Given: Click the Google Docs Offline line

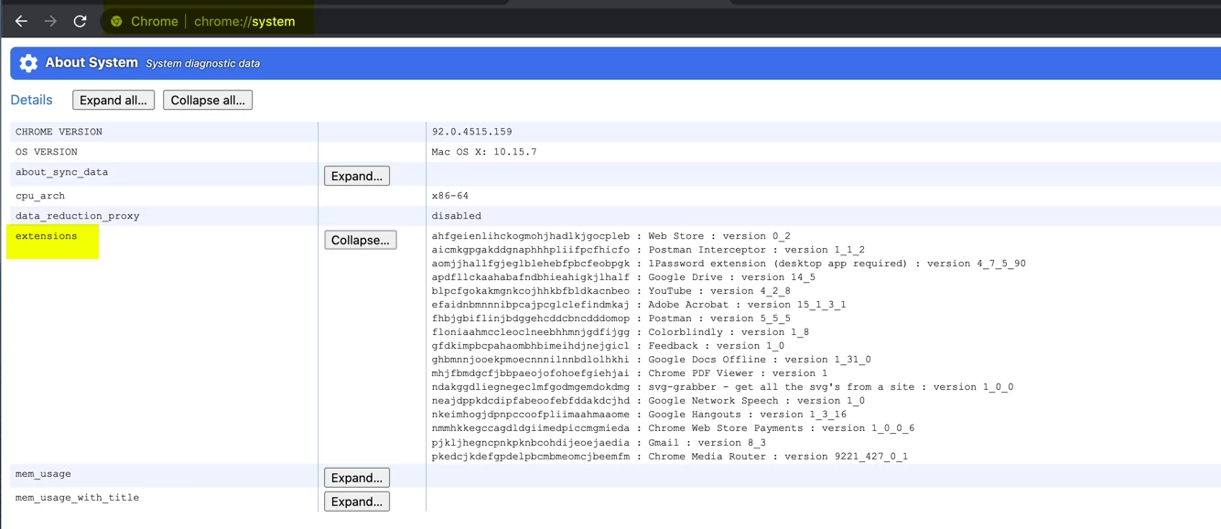Looking at the screenshot, I should tap(652, 360).
